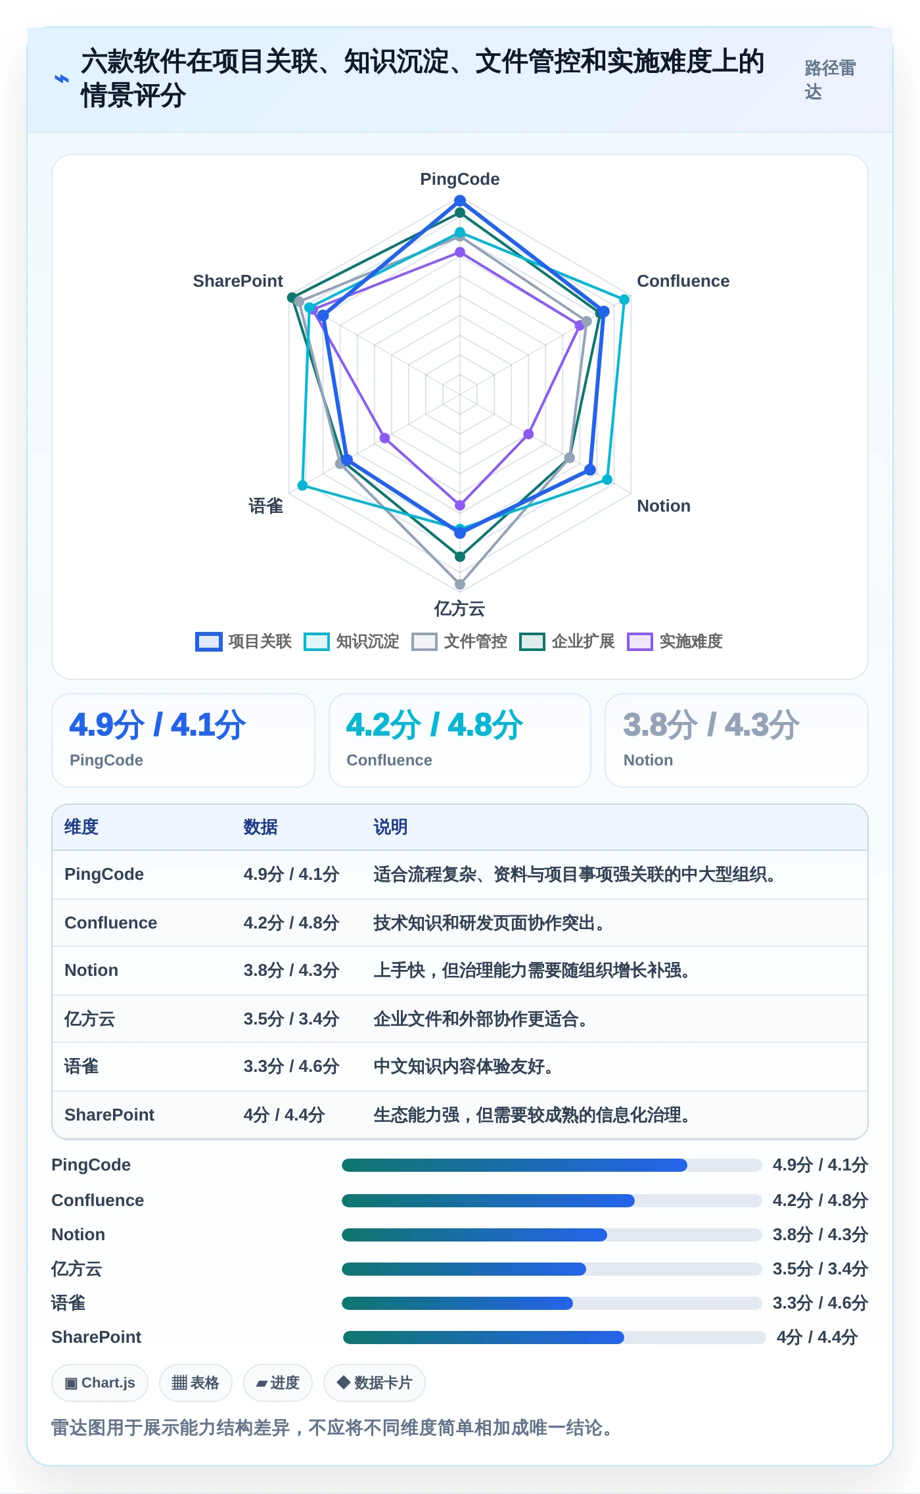The height and width of the screenshot is (1494, 920).
Task: Click the 路径雷达 label in header
Action: 830,80
